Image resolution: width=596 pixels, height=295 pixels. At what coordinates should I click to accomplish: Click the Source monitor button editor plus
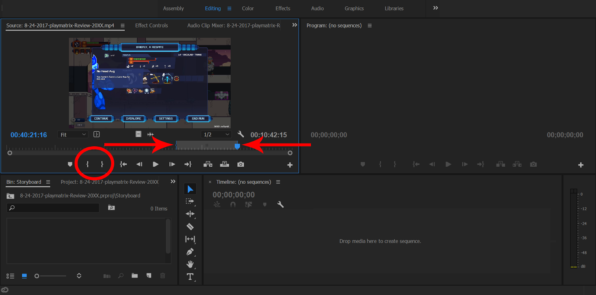coord(290,165)
